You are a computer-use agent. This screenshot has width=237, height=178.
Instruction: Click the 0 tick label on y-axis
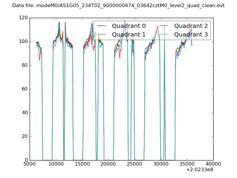(x=27, y=160)
